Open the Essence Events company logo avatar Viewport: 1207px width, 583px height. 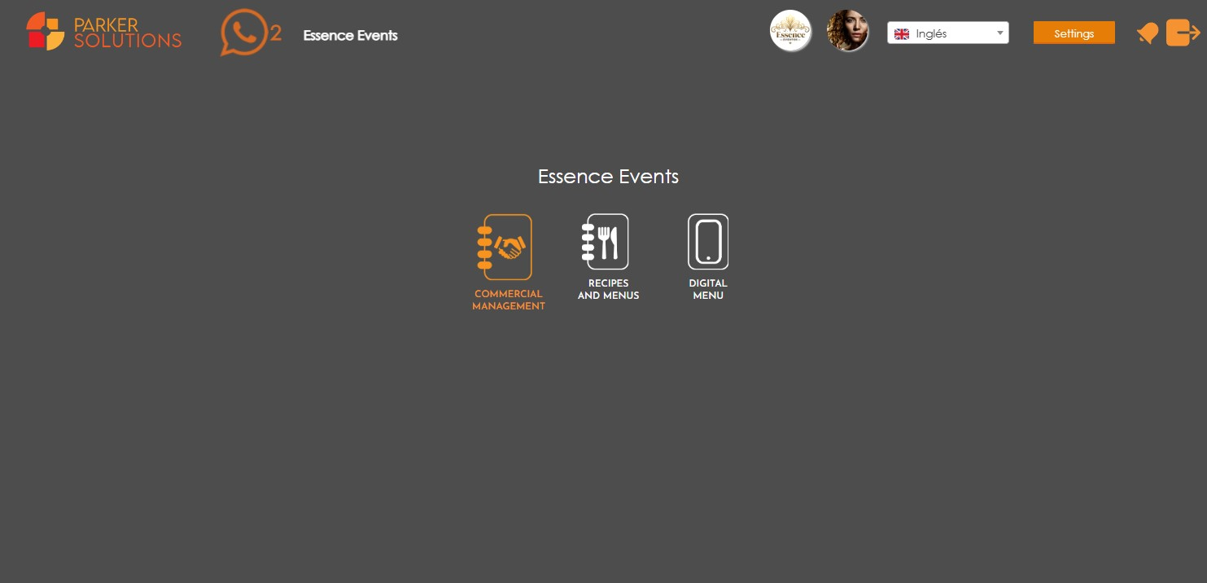tap(790, 30)
